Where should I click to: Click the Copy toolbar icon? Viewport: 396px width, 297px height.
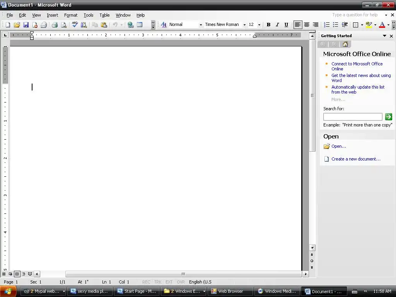click(x=95, y=25)
